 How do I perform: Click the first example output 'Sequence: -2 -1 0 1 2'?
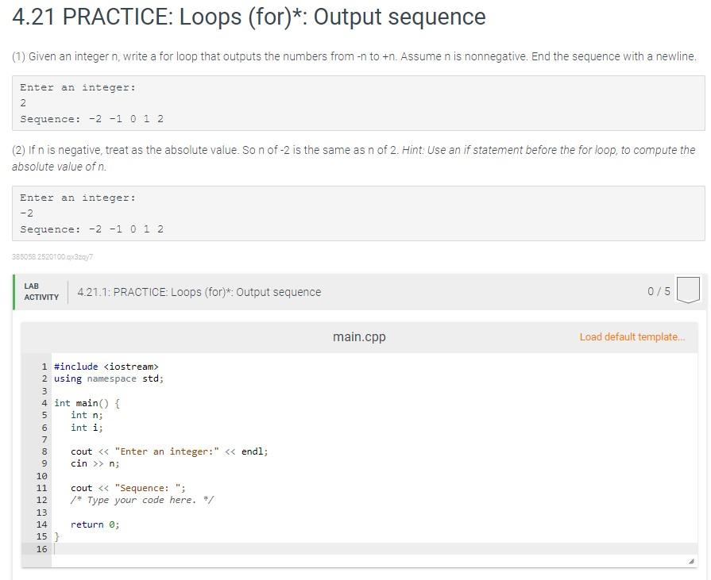[x=91, y=119]
